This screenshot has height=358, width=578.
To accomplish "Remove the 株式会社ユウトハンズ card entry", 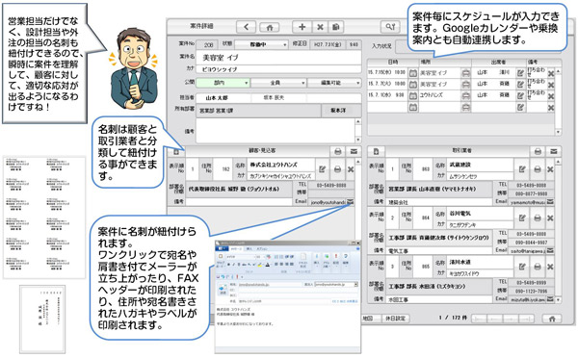I will (x=351, y=169).
